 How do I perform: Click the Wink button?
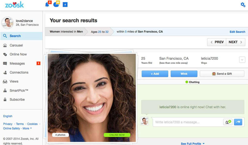click(184, 74)
